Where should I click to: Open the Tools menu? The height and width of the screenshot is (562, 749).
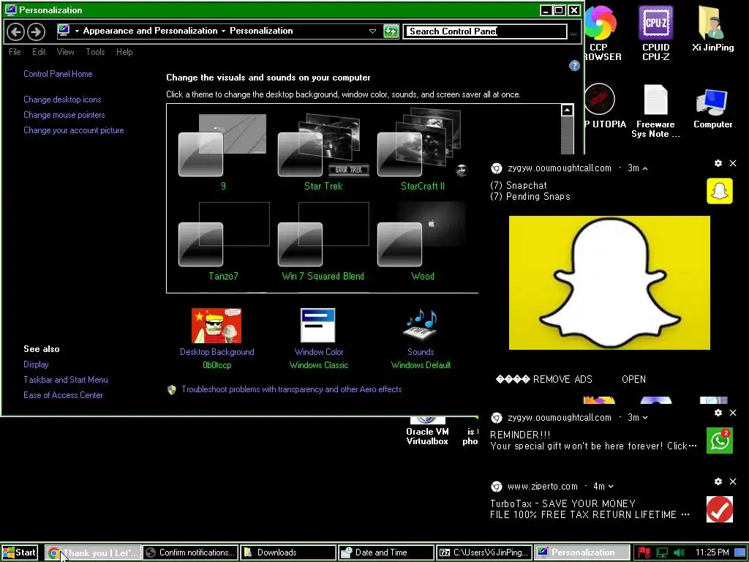pyautogui.click(x=95, y=52)
